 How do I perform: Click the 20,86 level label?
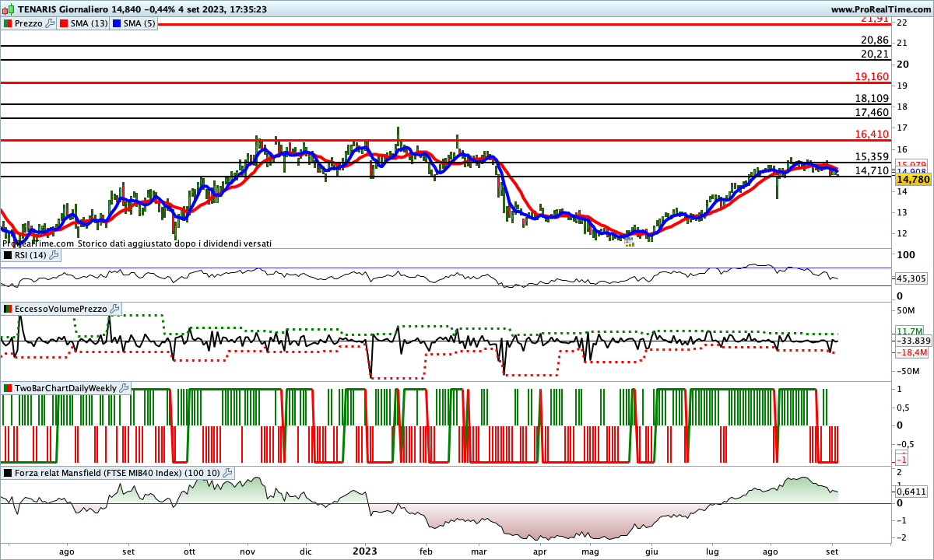coord(875,40)
